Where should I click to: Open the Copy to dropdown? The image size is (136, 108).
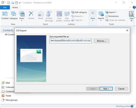77,20
